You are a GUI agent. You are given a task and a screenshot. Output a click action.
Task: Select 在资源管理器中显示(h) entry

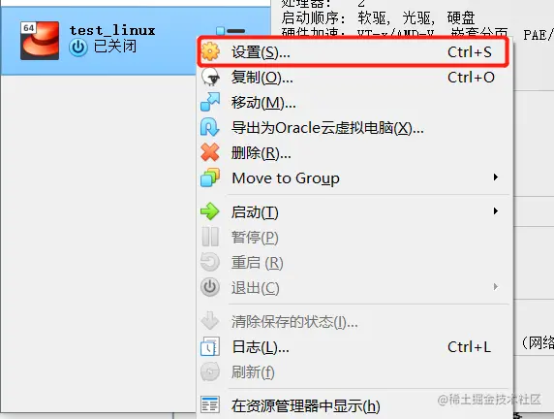point(354,405)
